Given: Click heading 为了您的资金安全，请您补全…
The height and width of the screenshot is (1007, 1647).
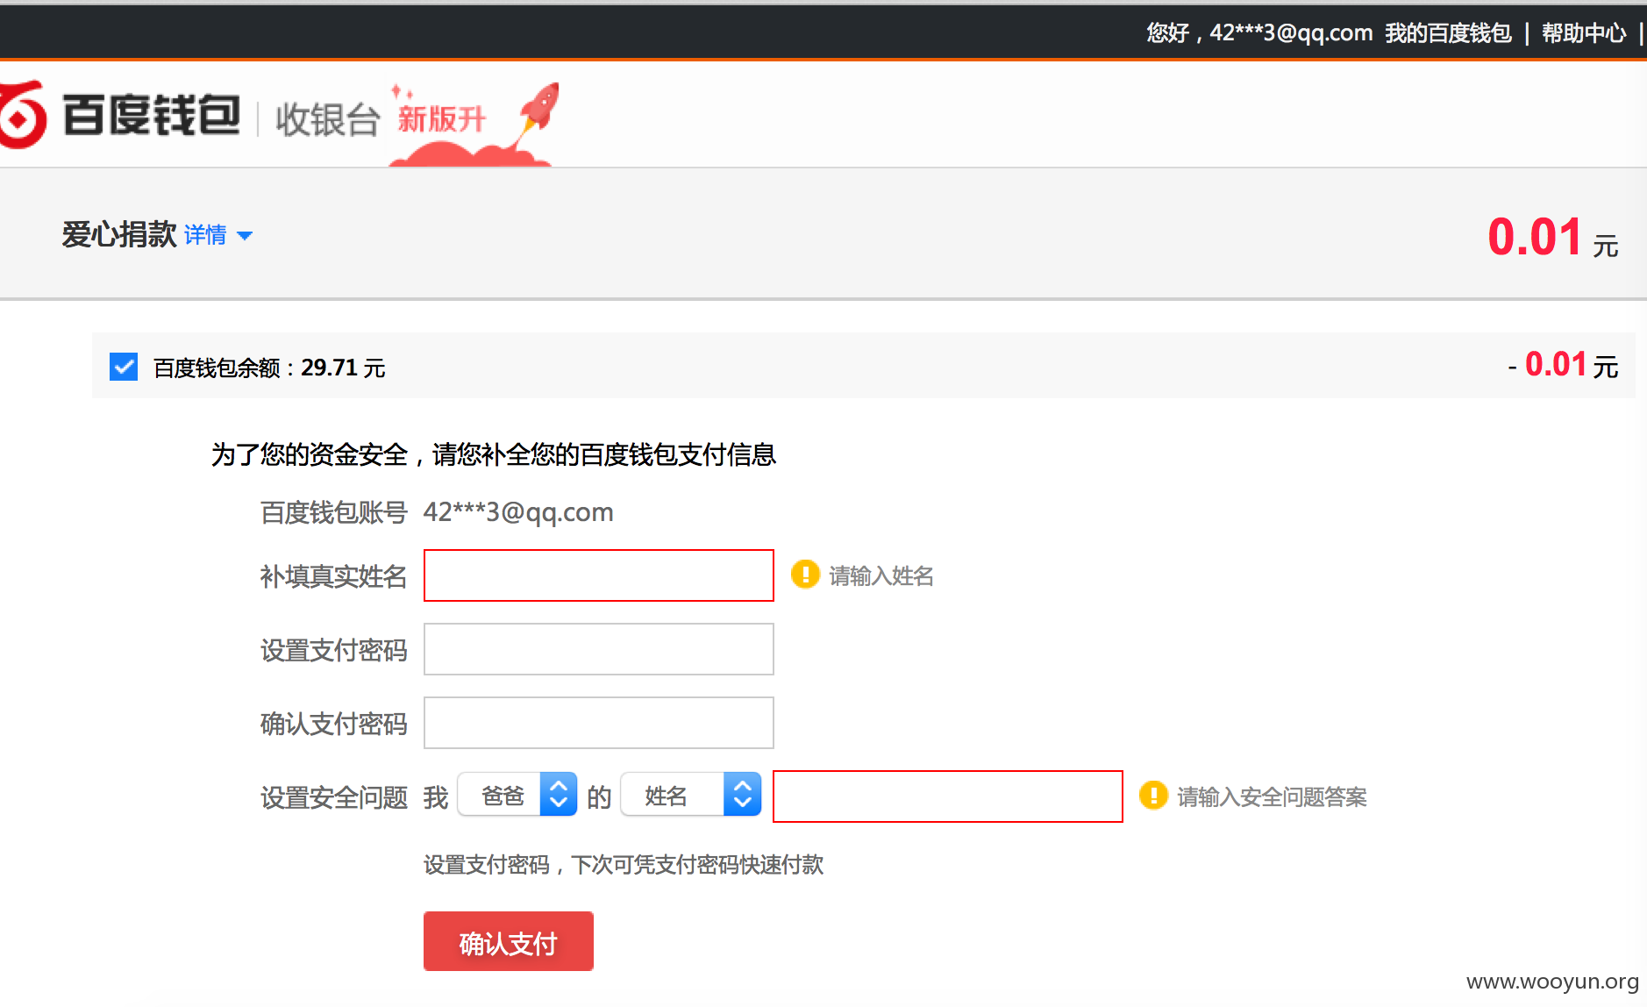Looking at the screenshot, I should tap(494, 454).
